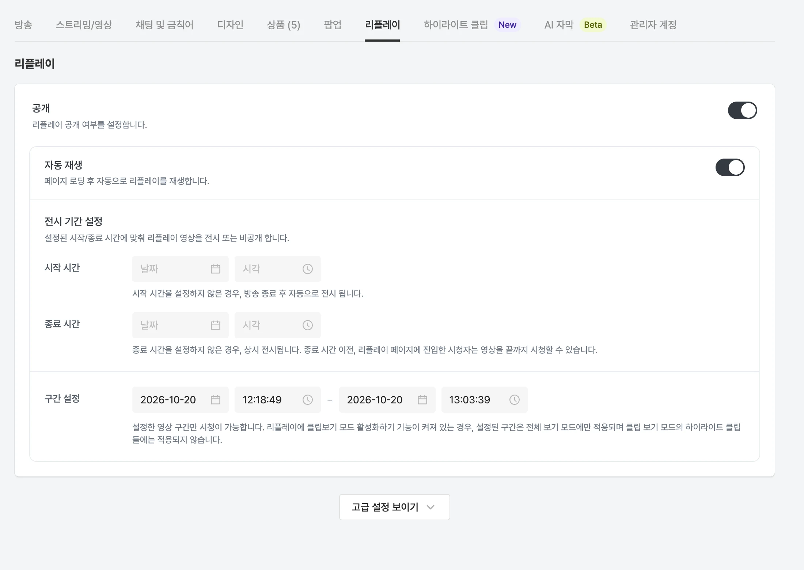Click clock icon in 종료 시간 time field
The height and width of the screenshot is (570, 804).
pyautogui.click(x=308, y=325)
